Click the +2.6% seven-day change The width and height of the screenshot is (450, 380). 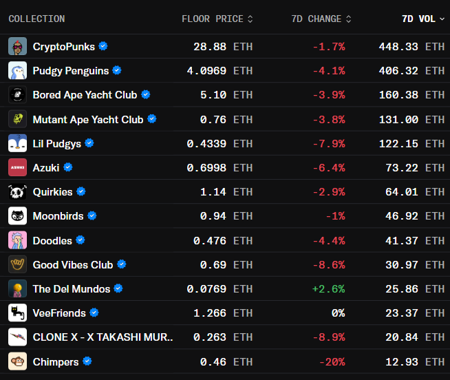click(329, 289)
